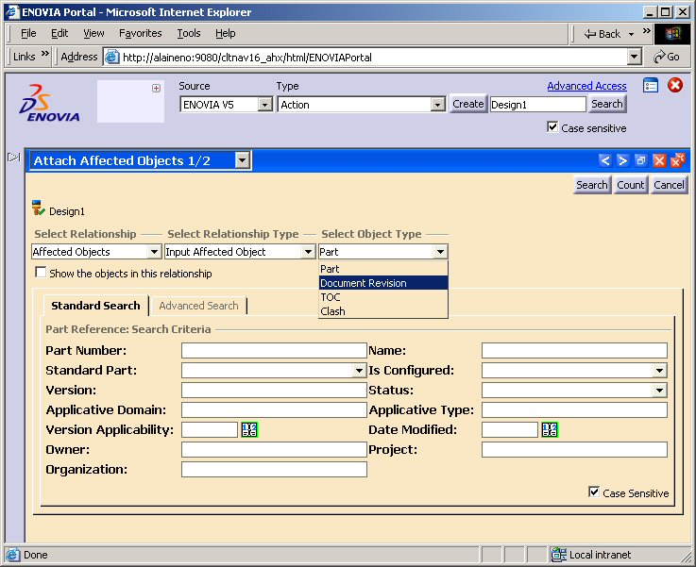Open the Back history dropdown arrow
Image resolution: width=696 pixels, height=567 pixels.
coord(631,34)
